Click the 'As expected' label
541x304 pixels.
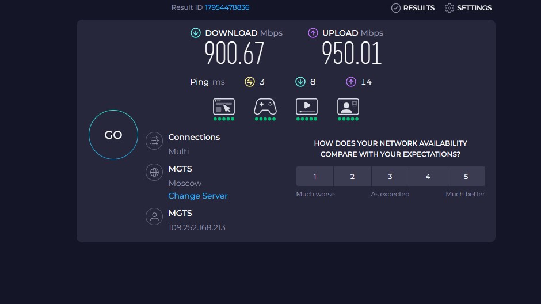[x=390, y=194]
